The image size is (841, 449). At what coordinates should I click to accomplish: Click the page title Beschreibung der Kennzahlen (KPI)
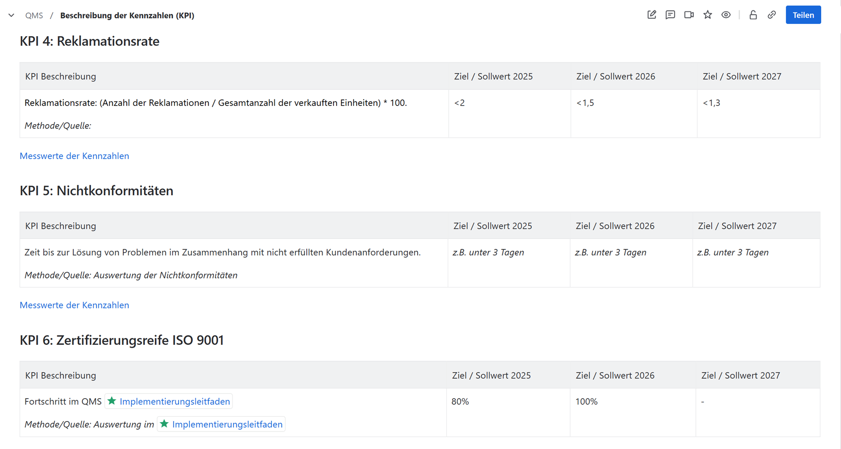[127, 15]
